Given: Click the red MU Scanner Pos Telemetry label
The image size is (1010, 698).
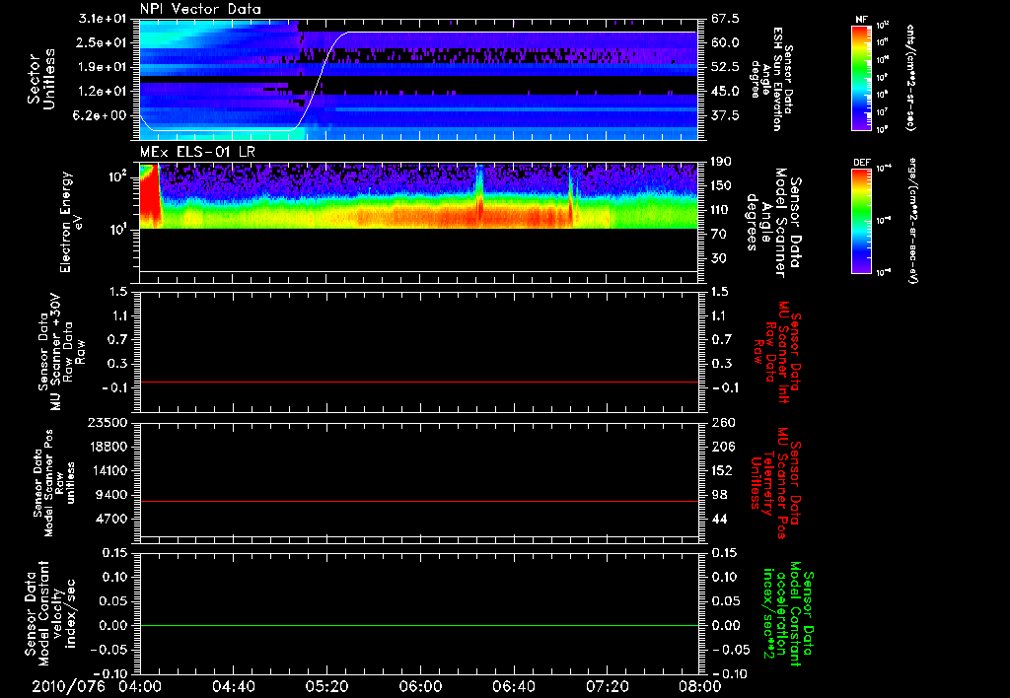Looking at the screenshot, I should click(x=775, y=483).
